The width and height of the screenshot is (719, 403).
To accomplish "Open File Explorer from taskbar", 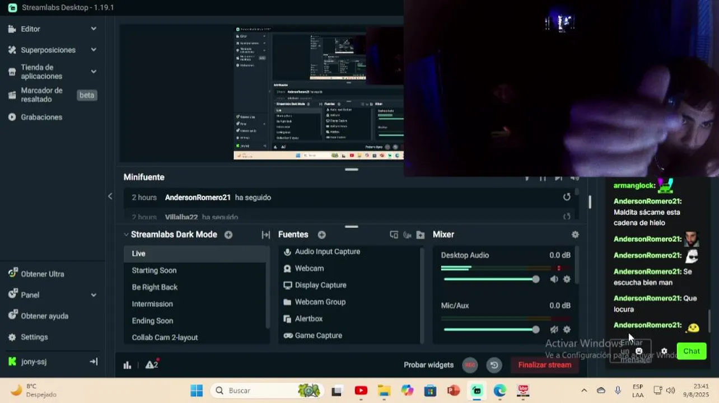I will 384,390.
